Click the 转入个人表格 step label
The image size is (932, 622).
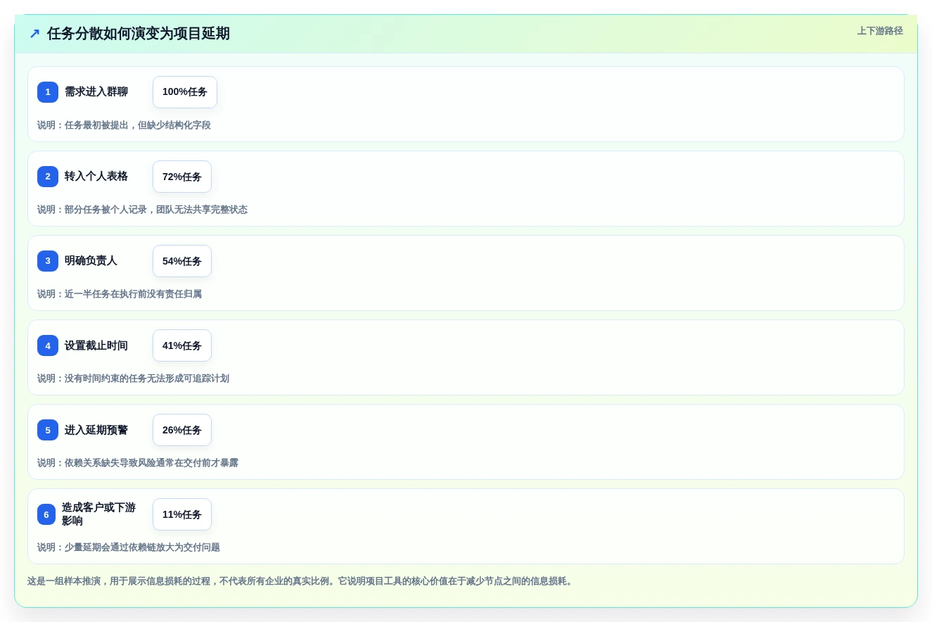[96, 177]
